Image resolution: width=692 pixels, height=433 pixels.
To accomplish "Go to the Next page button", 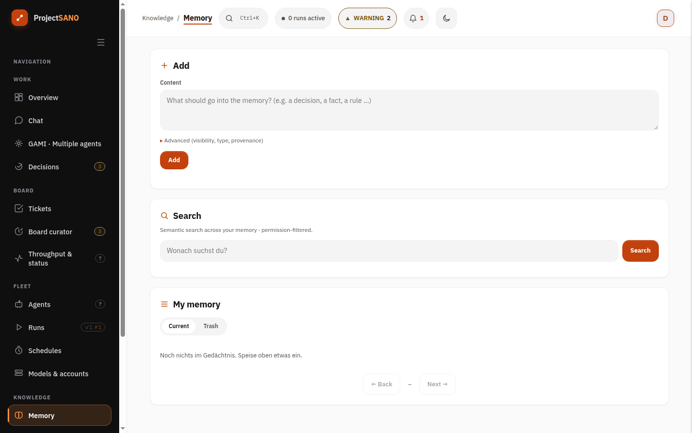I will (437, 384).
